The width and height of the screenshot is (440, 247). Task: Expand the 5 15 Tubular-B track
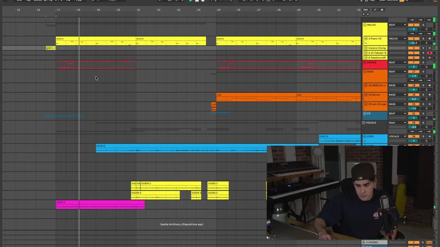coord(366,53)
